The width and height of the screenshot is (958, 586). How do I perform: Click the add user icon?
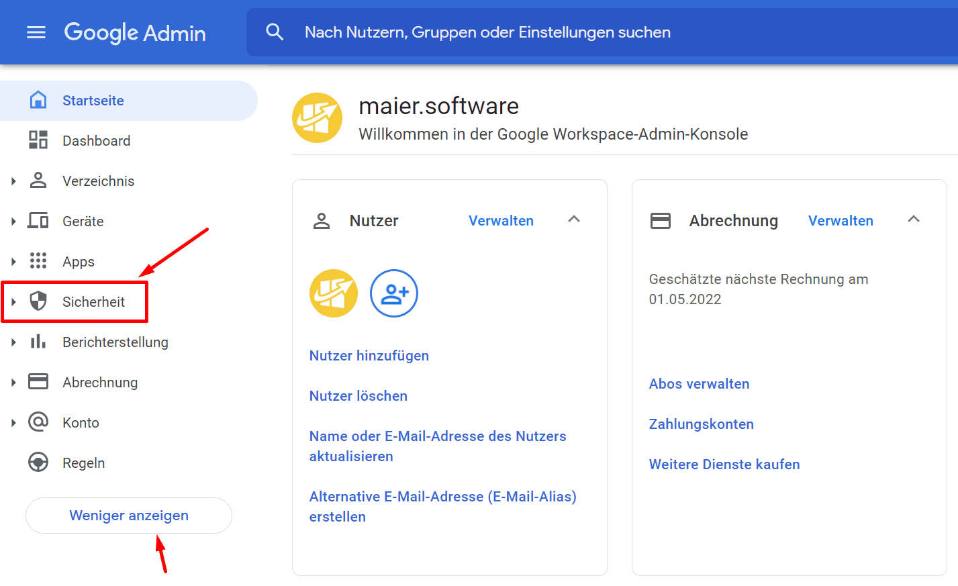click(394, 293)
